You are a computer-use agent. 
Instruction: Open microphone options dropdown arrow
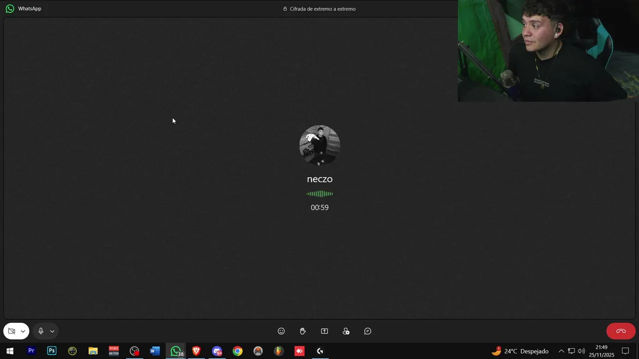click(x=52, y=331)
